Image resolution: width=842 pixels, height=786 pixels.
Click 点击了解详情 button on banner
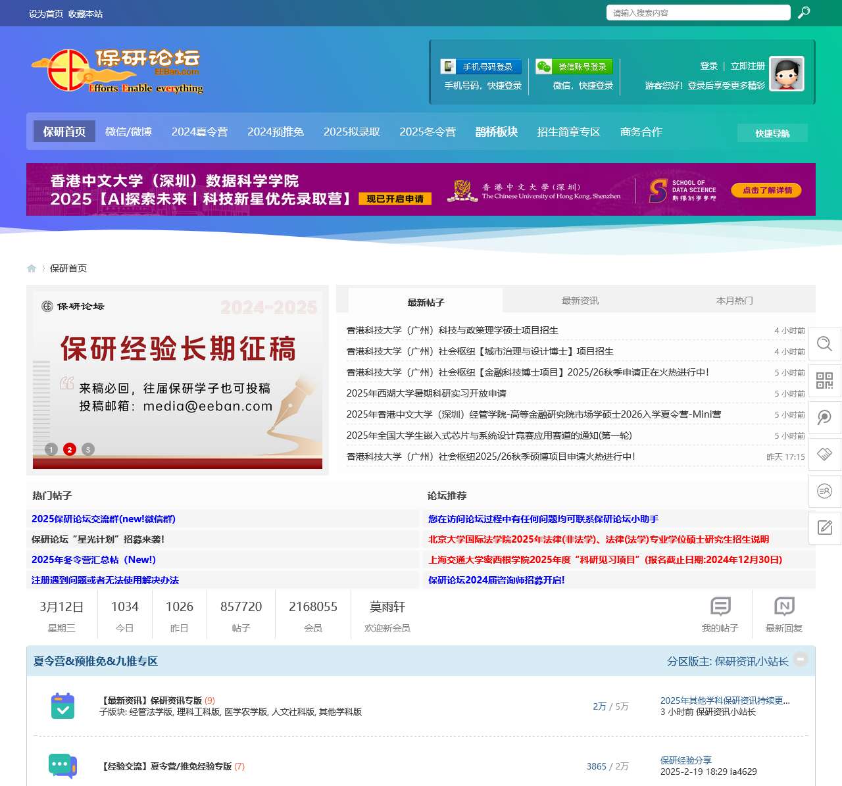coord(767,190)
